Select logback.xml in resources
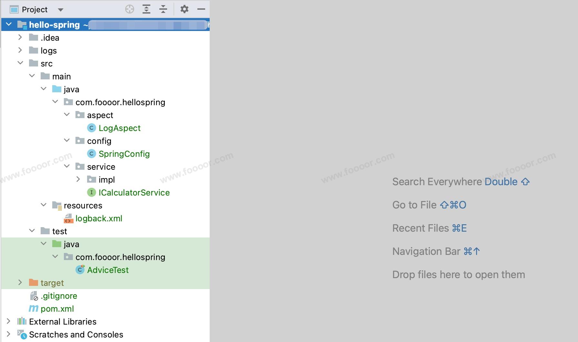Viewport: 578px width, 342px height. pyautogui.click(x=99, y=218)
